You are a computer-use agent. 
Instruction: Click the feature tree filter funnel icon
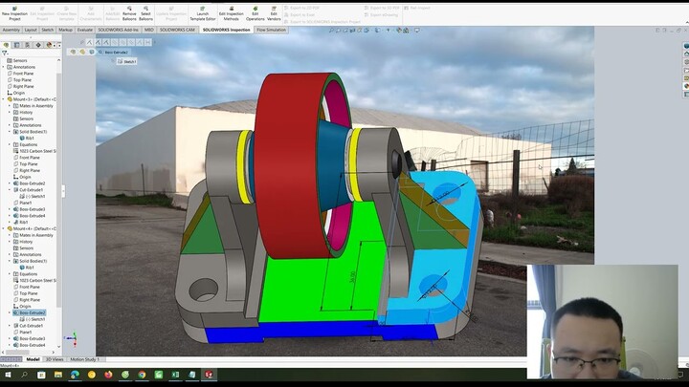coord(5,54)
